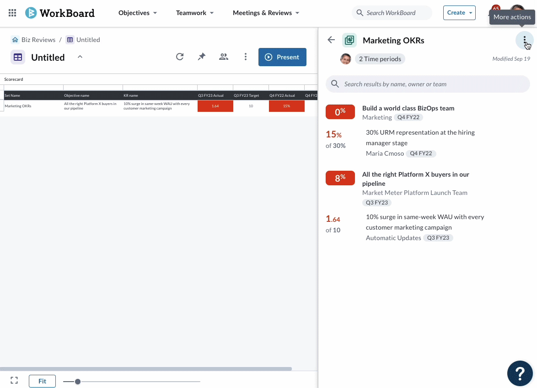Click the Fit zoom button
The image size is (537, 388).
click(x=42, y=381)
